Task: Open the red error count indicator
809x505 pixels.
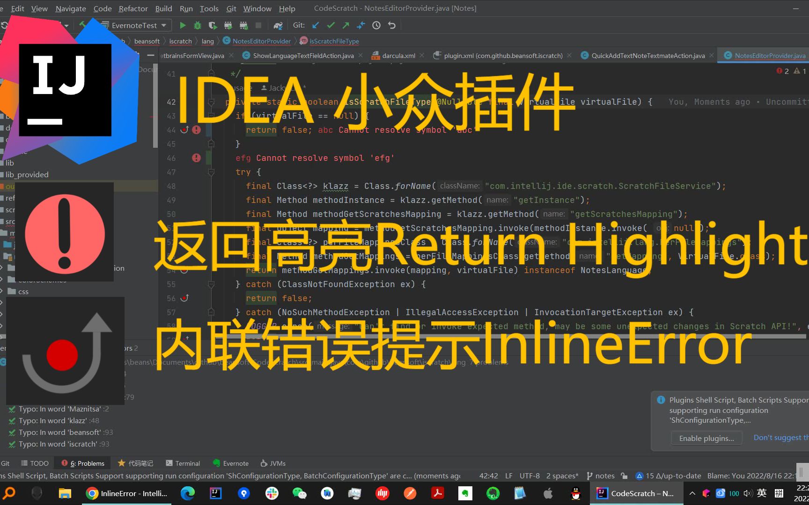Action: (x=783, y=71)
